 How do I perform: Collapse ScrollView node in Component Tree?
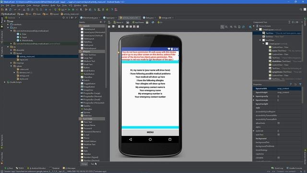[260, 40]
